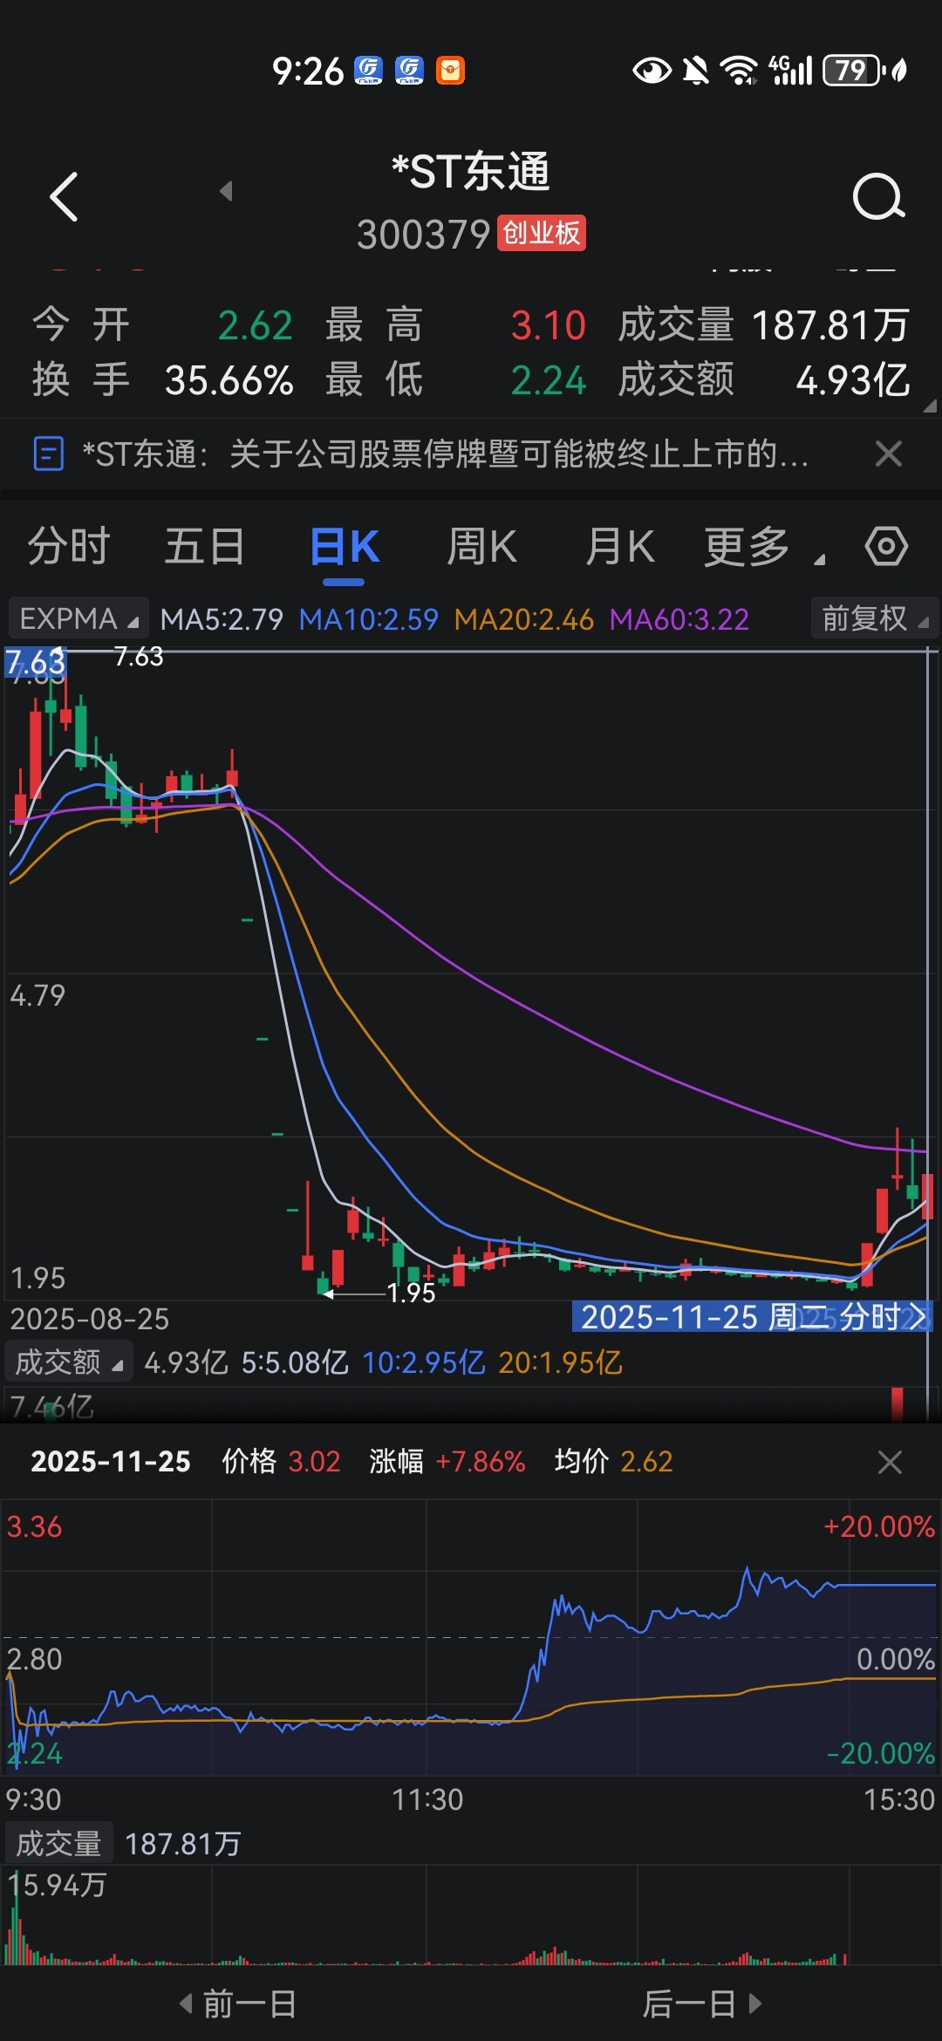Tap the 10:2.95亿 turnover average
This screenshot has width=942, height=2041.
[423, 1362]
